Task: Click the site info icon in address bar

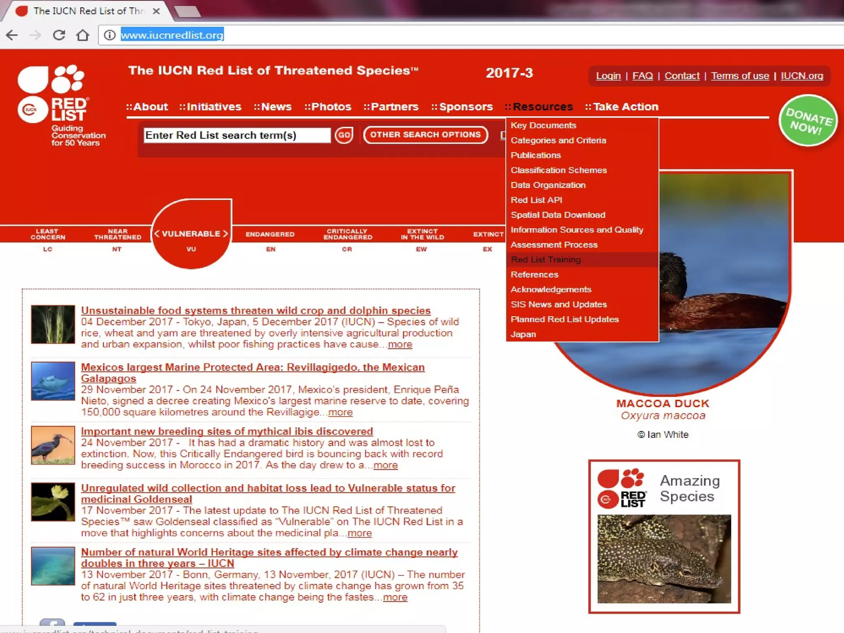Action: pos(110,35)
